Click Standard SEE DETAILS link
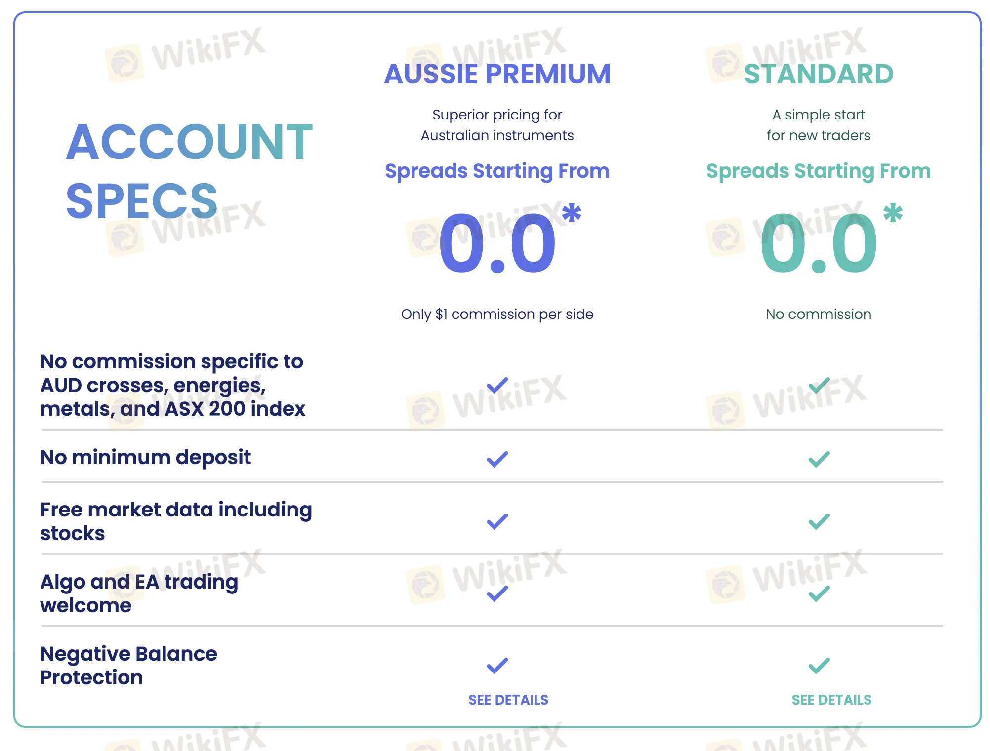The height and width of the screenshot is (751, 990). click(x=831, y=700)
